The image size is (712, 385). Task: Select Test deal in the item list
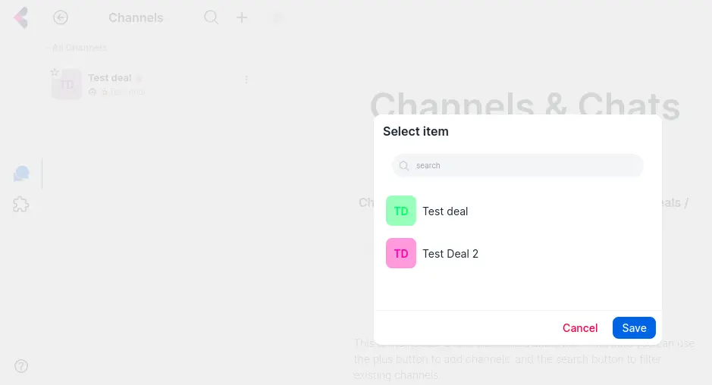point(445,211)
